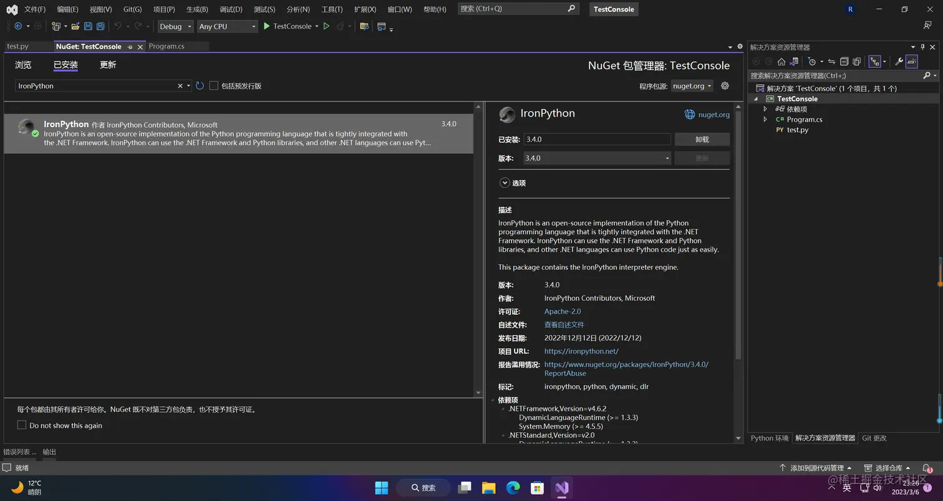Open the nuget.org package source dropdown

(692, 86)
